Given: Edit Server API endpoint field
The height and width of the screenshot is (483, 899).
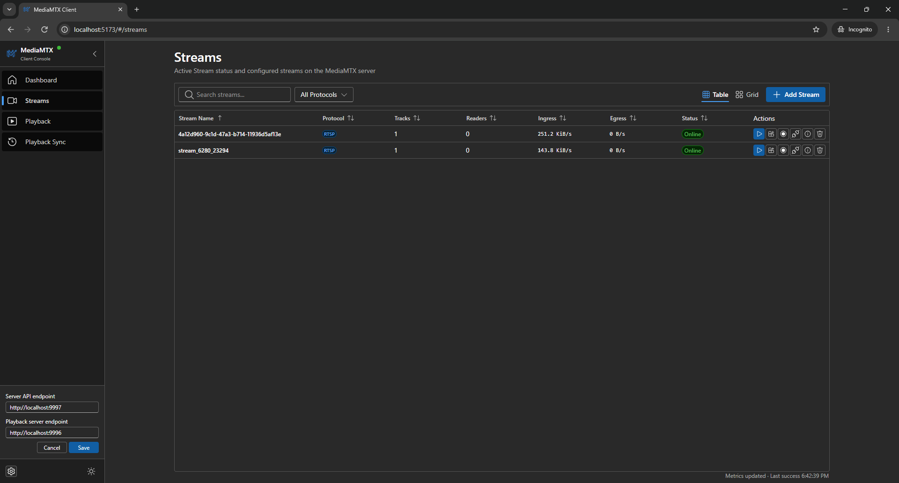Looking at the screenshot, I should pyautogui.click(x=52, y=407).
